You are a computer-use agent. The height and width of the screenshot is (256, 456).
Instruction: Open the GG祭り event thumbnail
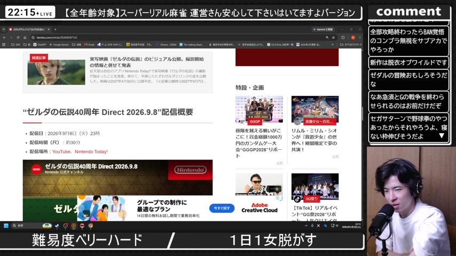coord(315,186)
